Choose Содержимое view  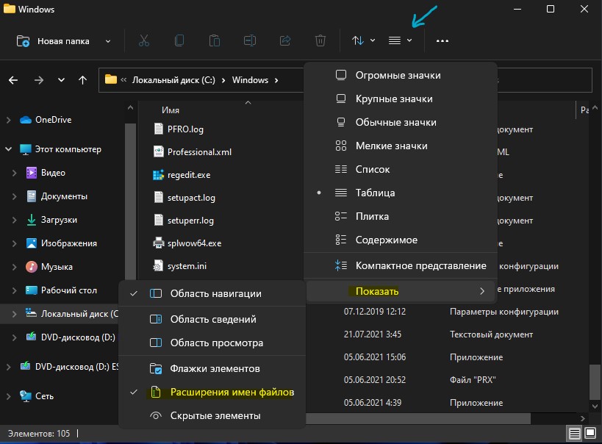(401, 240)
